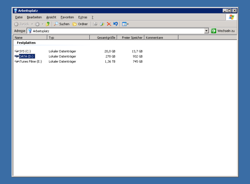Open the Extras menu

coord(82,17)
